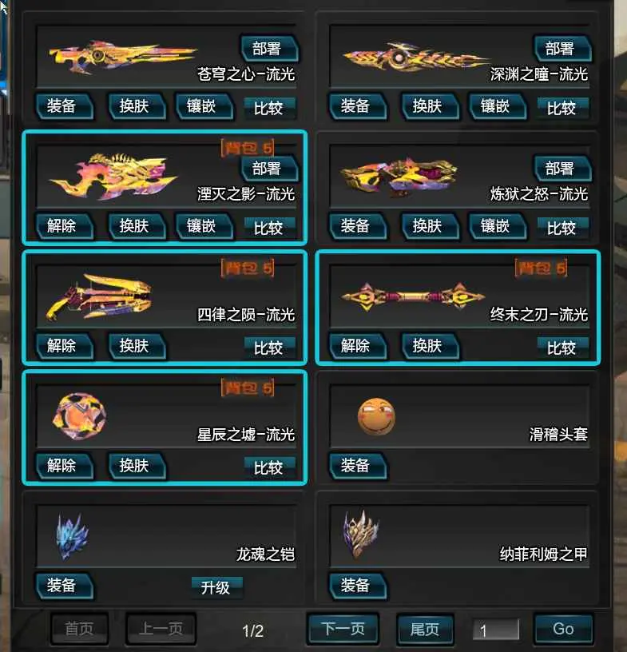Screen dimensions: 627x652
Task: Click the 炼狱之怒-流光 weapon icon
Action: click(x=399, y=177)
